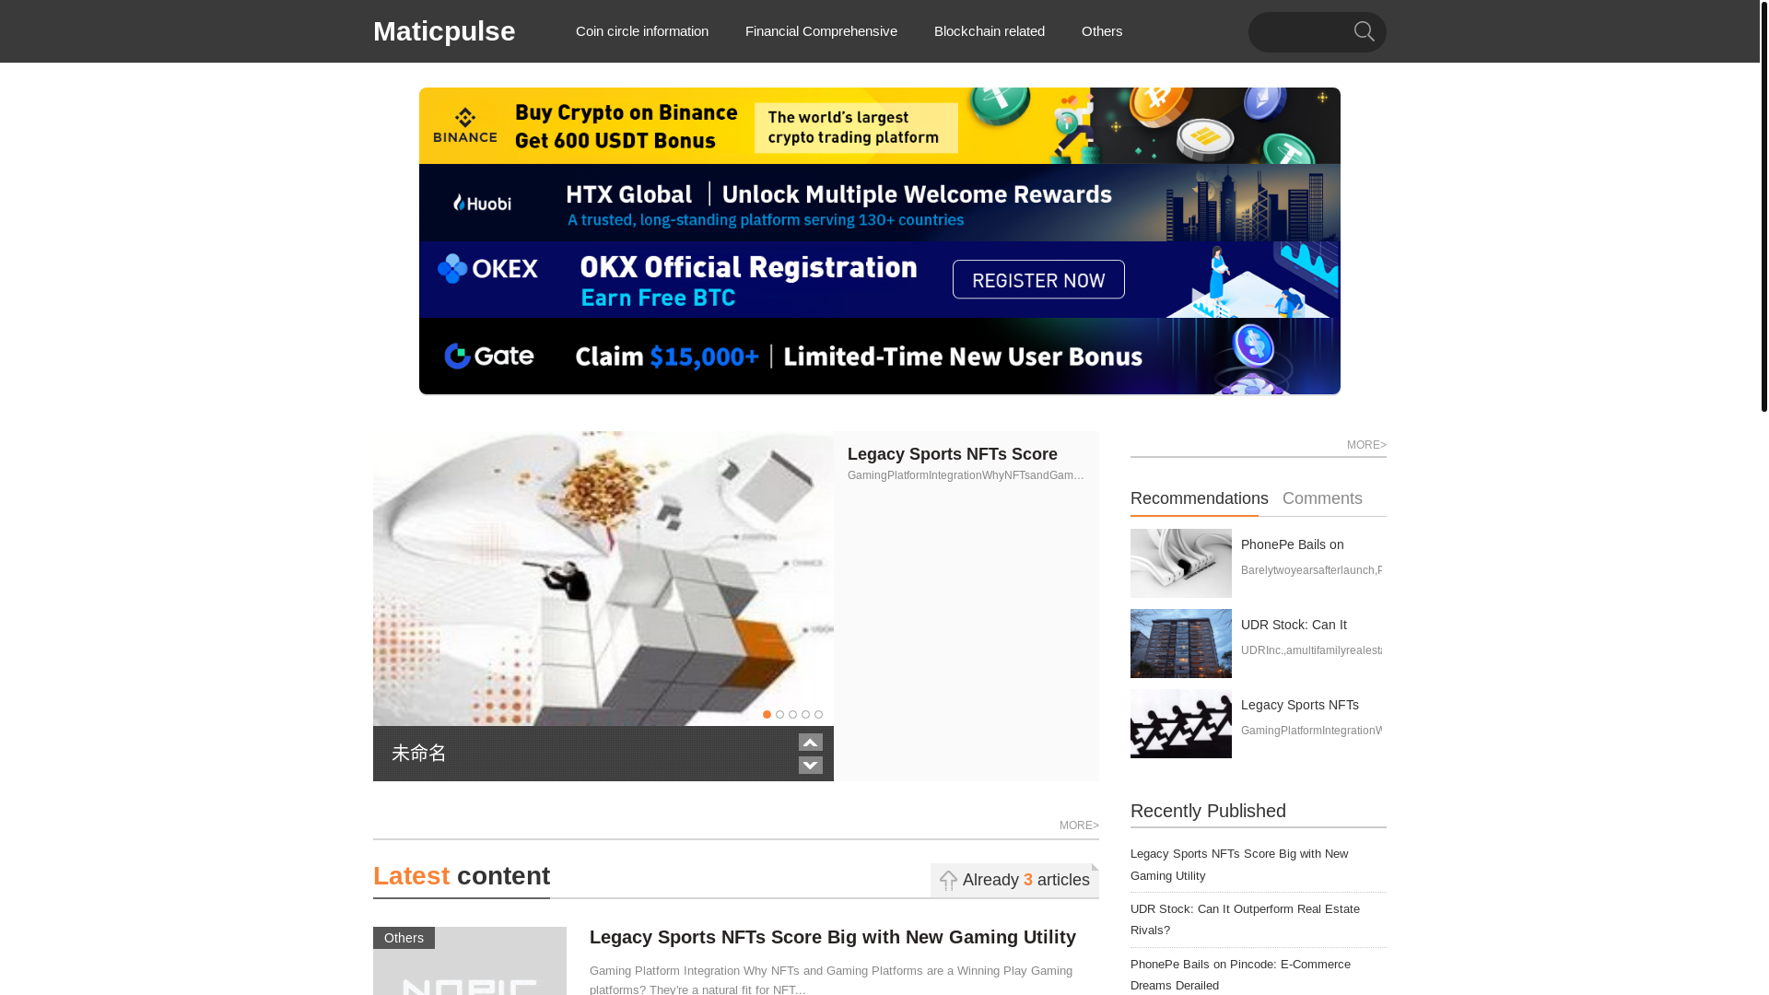The image size is (1769, 995).
Task: Open Legacy Sports NFTs recommendation title
Action: [x=1300, y=705]
